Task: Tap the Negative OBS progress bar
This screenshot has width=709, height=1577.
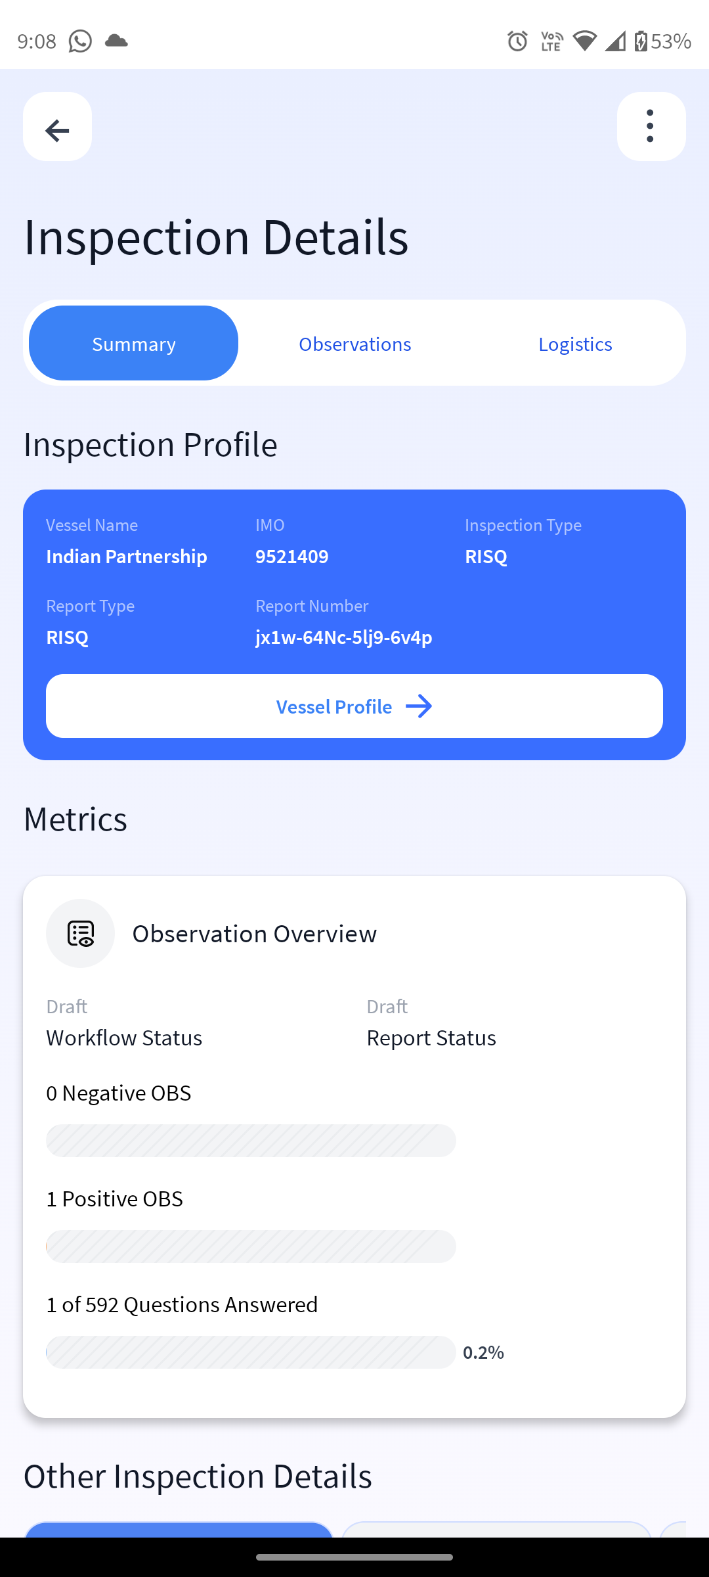Action: point(251,1141)
